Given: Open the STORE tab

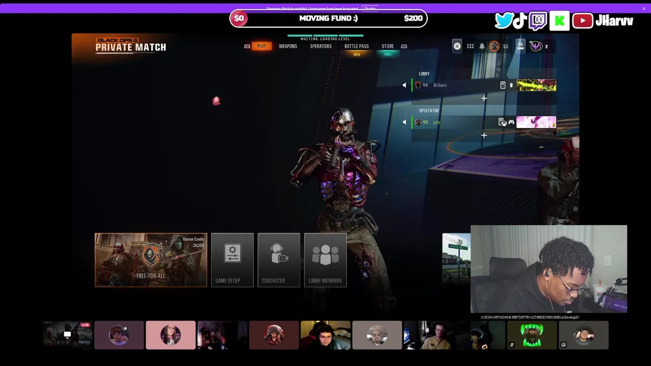Looking at the screenshot, I should click(x=388, y=46).
